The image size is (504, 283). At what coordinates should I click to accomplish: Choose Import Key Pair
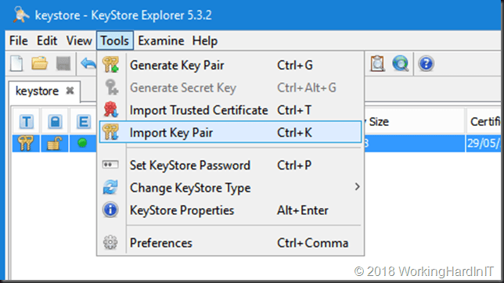[230, 132]
